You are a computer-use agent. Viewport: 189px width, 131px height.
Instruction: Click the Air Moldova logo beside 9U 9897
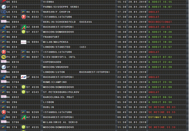pos(24,57)
